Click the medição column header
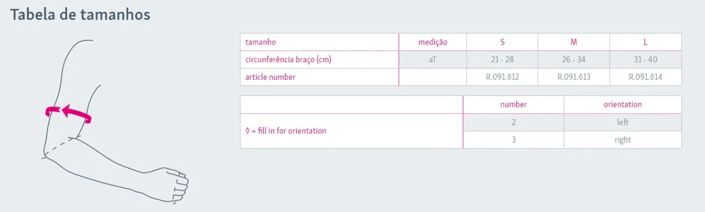This screenshot has width=705, height=212. pos(433,42)
